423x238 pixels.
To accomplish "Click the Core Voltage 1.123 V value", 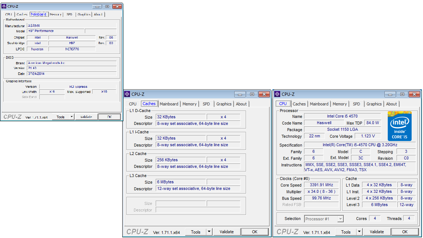I will pos(368,136).
